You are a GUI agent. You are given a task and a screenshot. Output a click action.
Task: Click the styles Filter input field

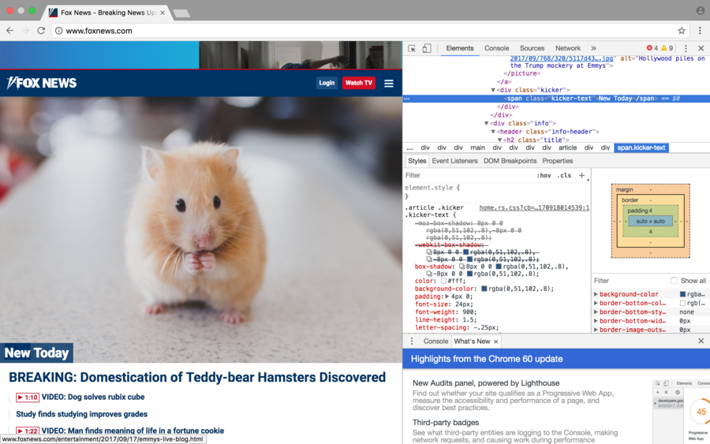(x=469, y=176)
